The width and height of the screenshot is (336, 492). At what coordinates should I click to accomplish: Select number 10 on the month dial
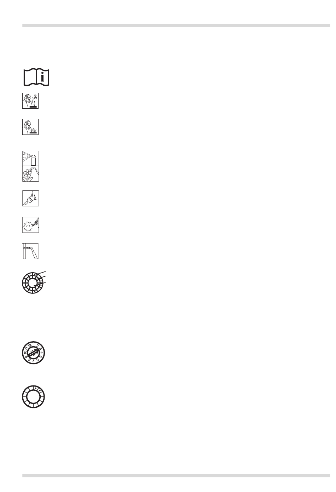(25, 353)
